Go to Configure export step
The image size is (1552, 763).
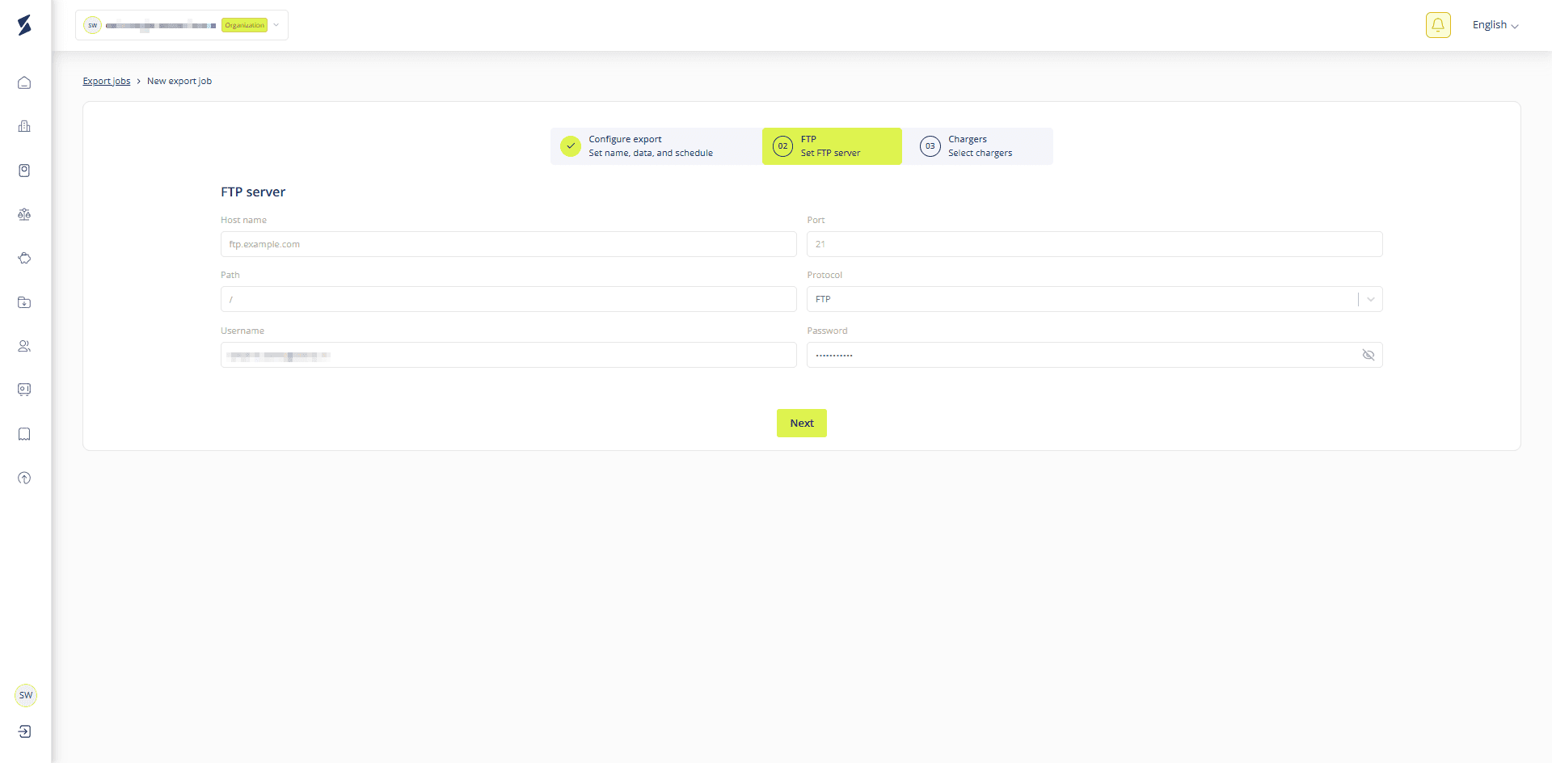click(656, 146)
